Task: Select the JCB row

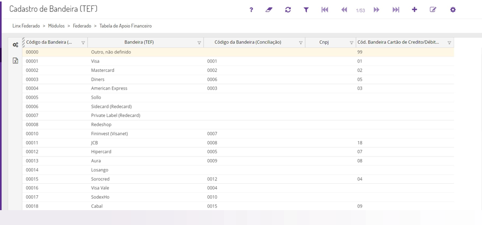Action: coord(238,143)
